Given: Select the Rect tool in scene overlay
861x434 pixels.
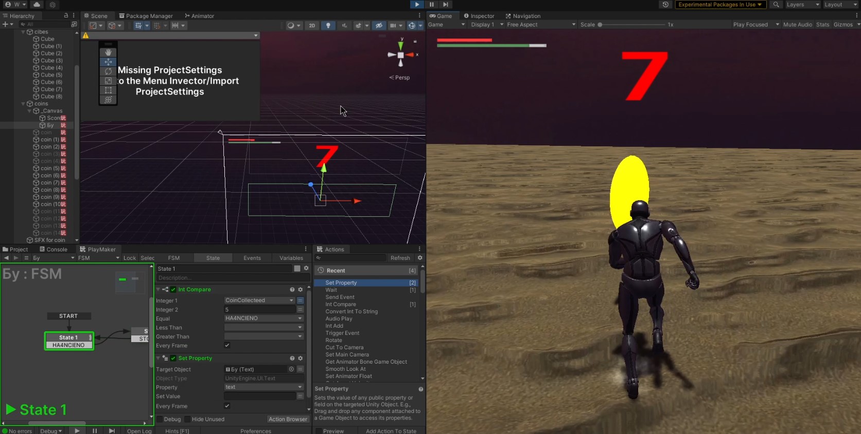Looking at the screenshot, I should 108,90.
